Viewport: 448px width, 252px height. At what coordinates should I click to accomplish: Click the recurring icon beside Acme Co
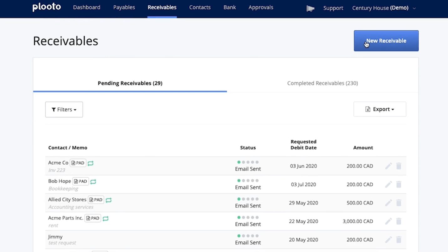click(90, 163)
